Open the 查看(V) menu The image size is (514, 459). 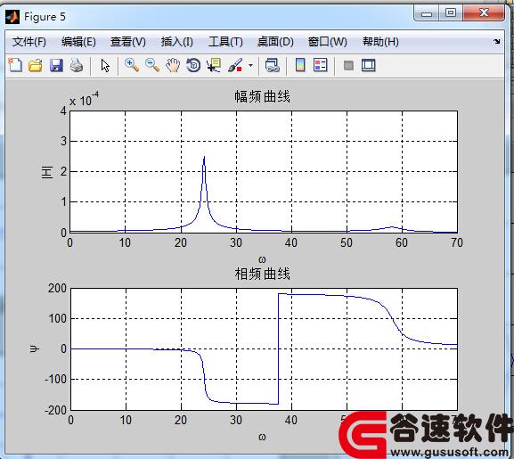(x=128, y=42)
